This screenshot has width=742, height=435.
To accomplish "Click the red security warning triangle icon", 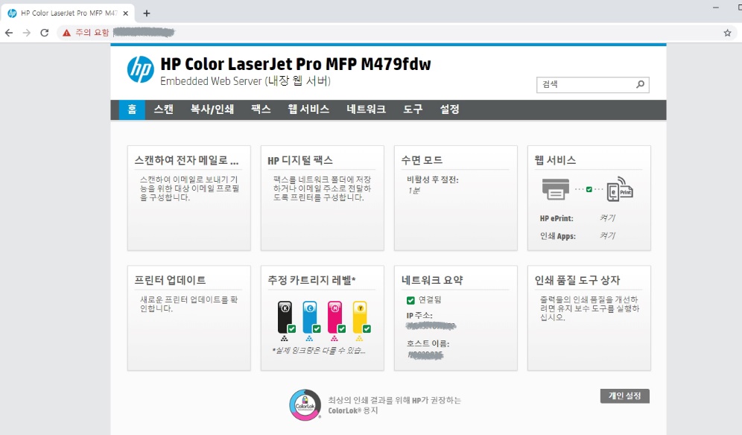I will pyautogui.click(x=67, y=33).
